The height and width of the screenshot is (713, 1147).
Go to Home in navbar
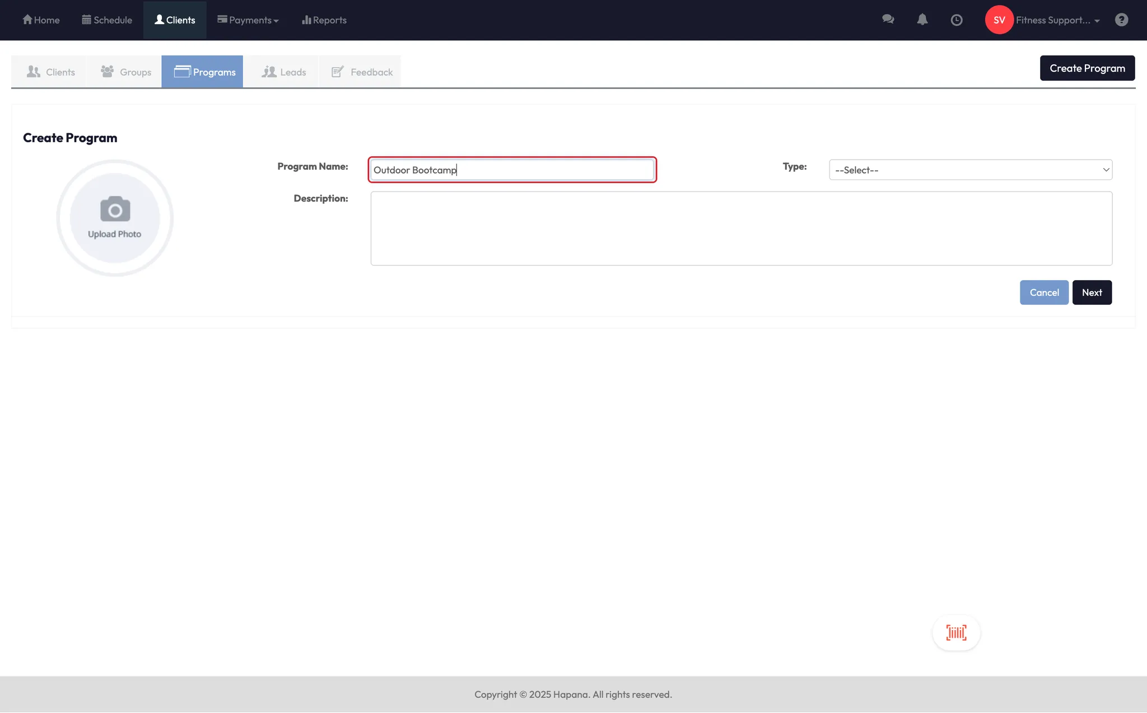pyautogui.click(x=41, y=20)
